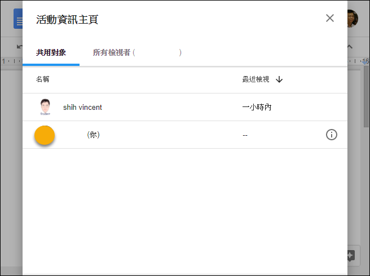Open the info icon on (你) row
This screenshot has height=276, width=370.
pyautogui.click(x=331, y=135)
